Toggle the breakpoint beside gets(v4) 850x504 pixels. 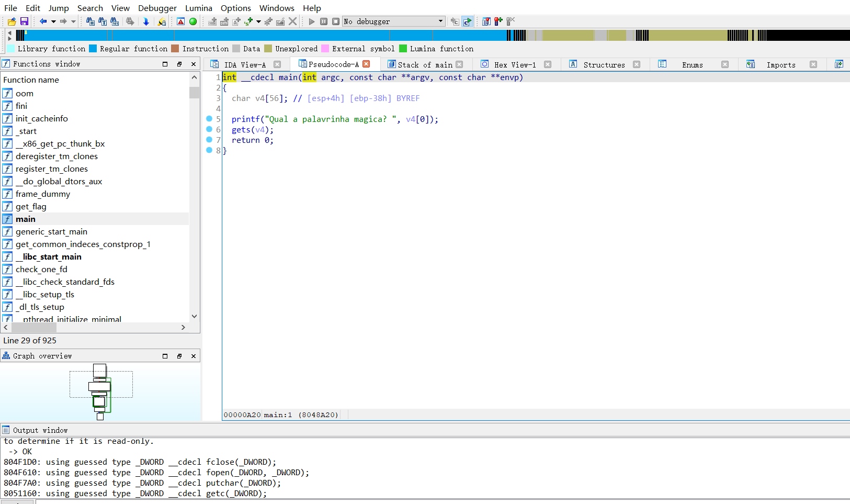pos(209,129)
